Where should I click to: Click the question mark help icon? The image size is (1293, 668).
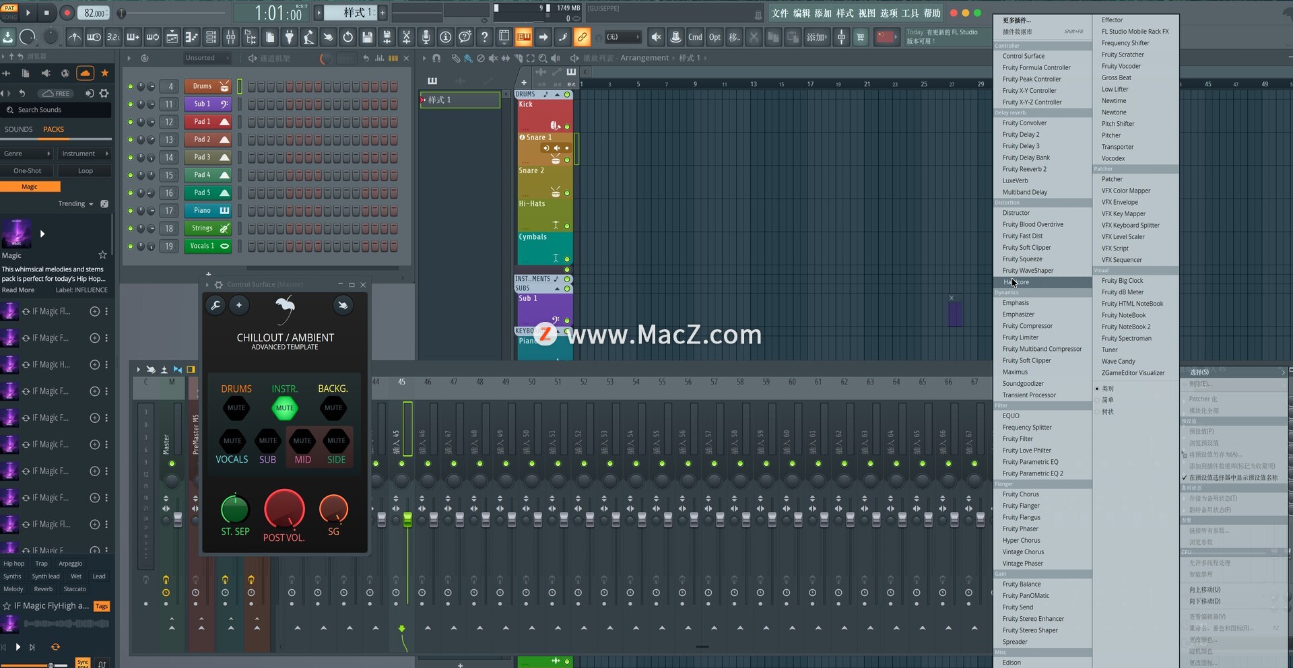coord(484,37)
